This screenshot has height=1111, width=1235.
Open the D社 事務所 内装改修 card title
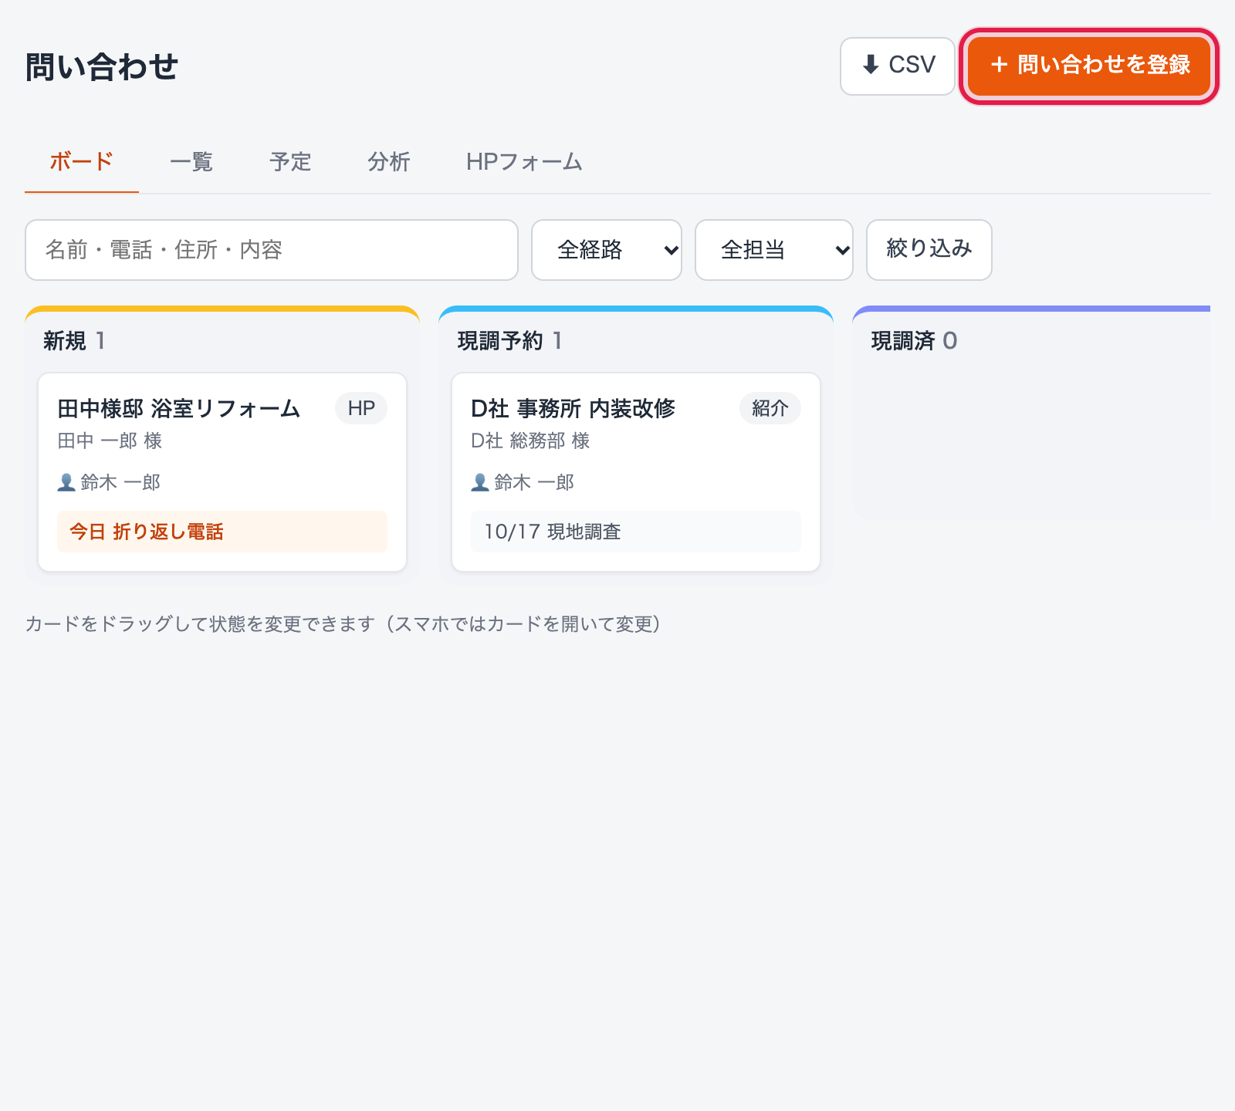click(x=573, y=408)
